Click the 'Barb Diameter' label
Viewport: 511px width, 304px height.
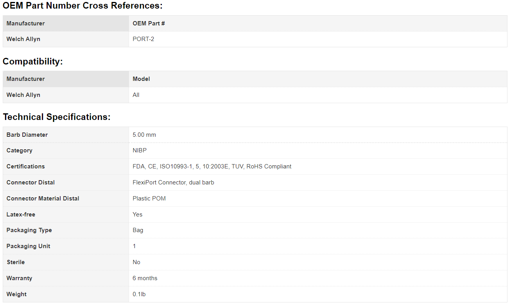coord(27,135)
